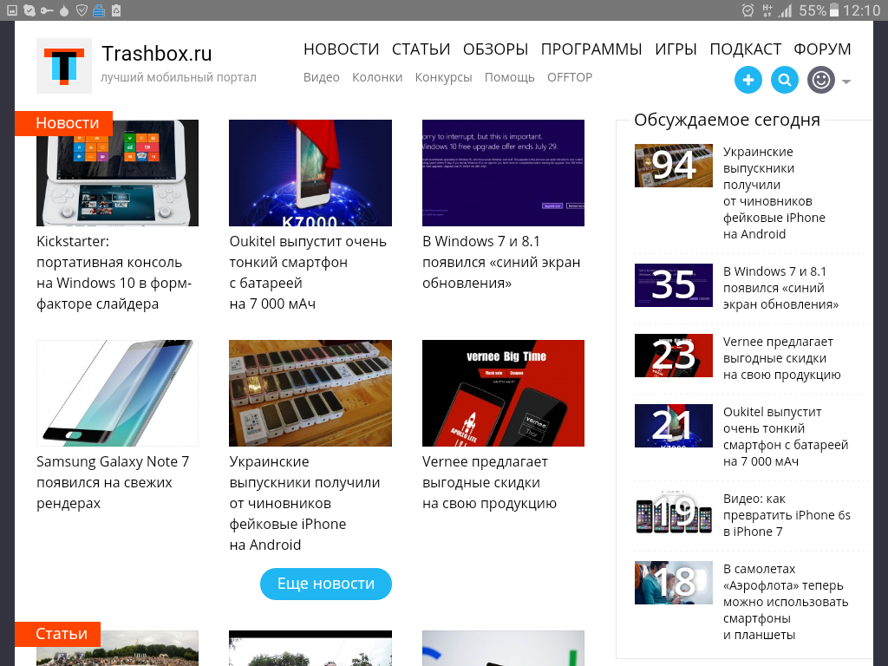888x666 pixels.
Task: Open the ИГРЫ menu item
Action: click(x=676, y=49)
